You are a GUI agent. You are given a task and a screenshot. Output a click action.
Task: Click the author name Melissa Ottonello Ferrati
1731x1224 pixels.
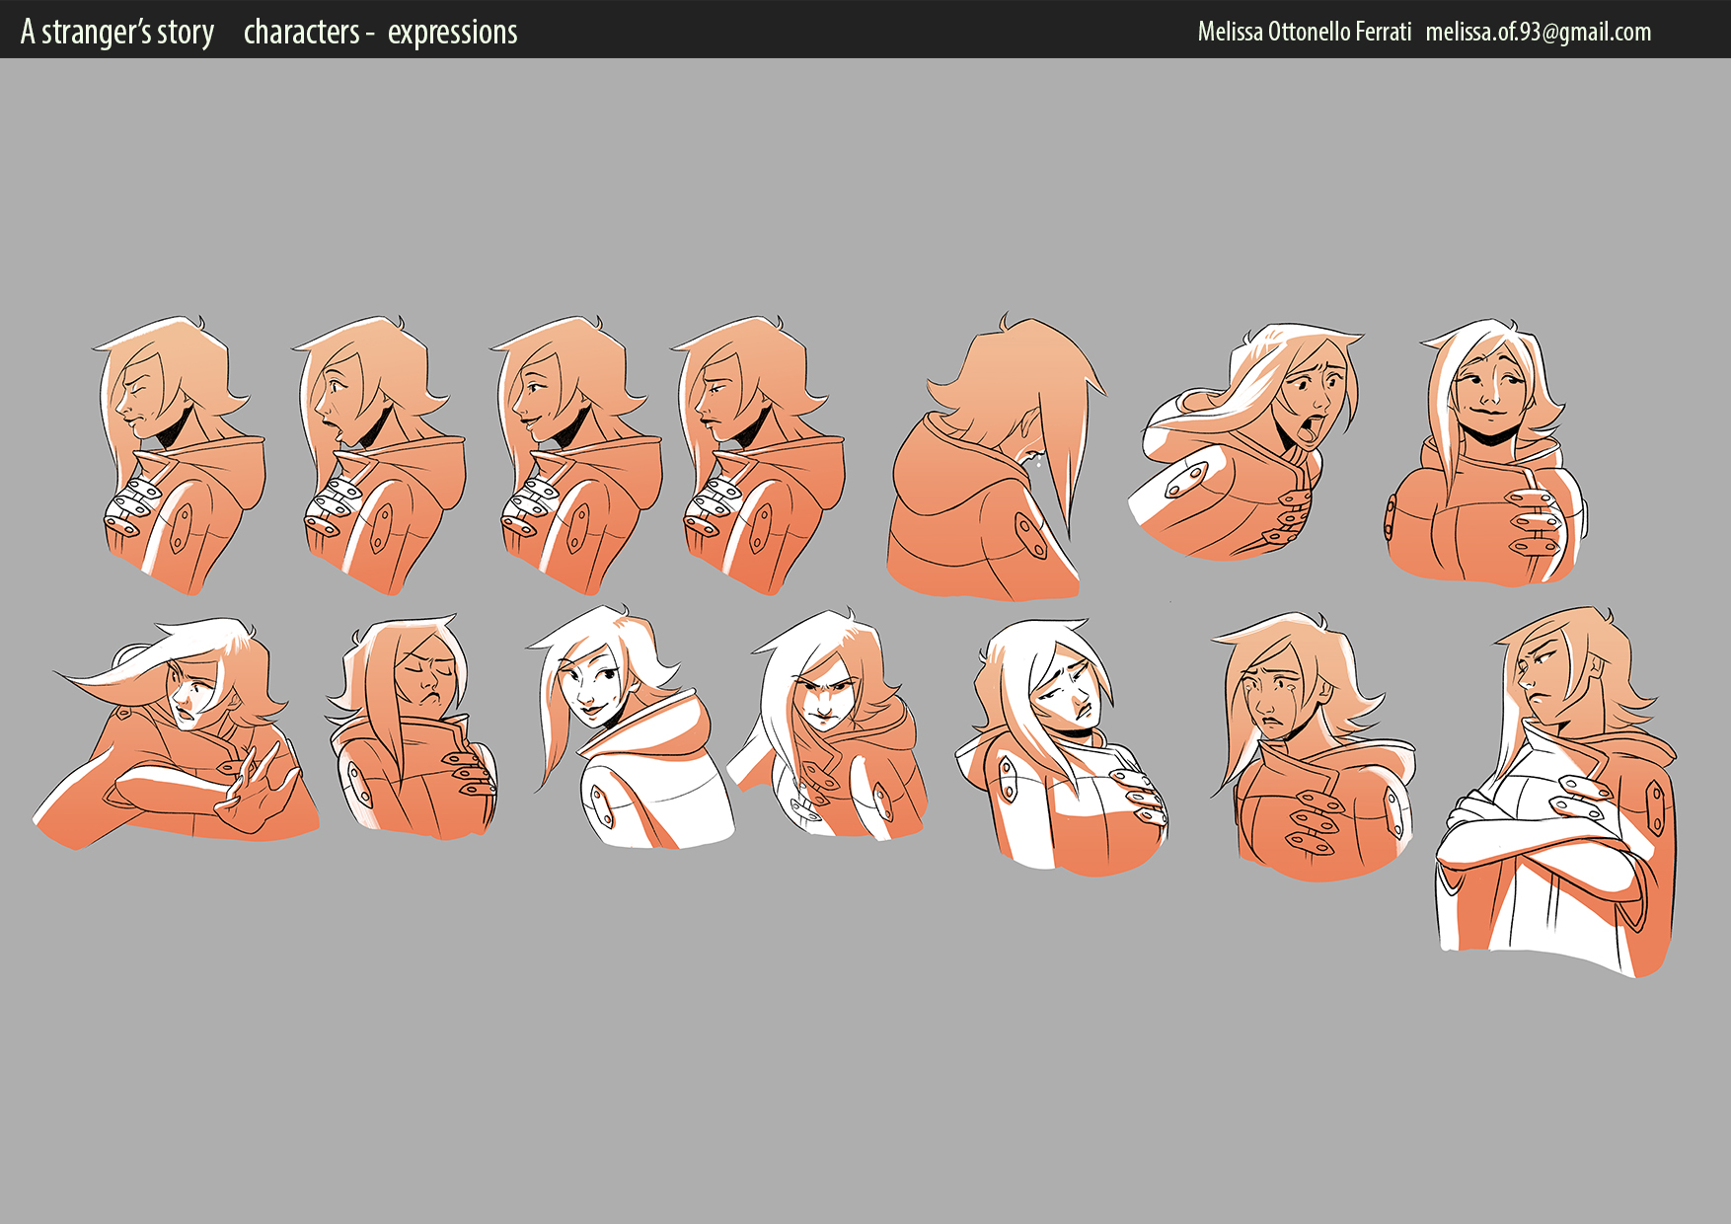point(1304,32)
